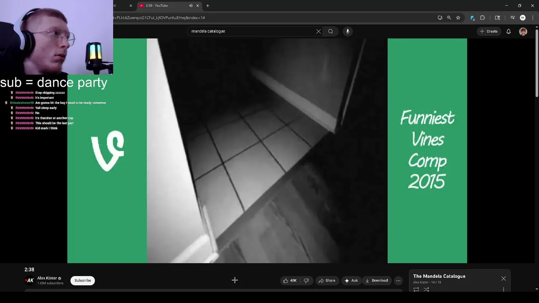The height and width of the screenshot is (303, 539).
Task: Click the YouTube search magnifier button
Action: [x=331, y=31]
